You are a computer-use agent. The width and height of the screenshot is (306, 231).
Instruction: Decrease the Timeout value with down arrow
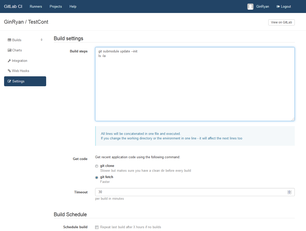[289, 193]
